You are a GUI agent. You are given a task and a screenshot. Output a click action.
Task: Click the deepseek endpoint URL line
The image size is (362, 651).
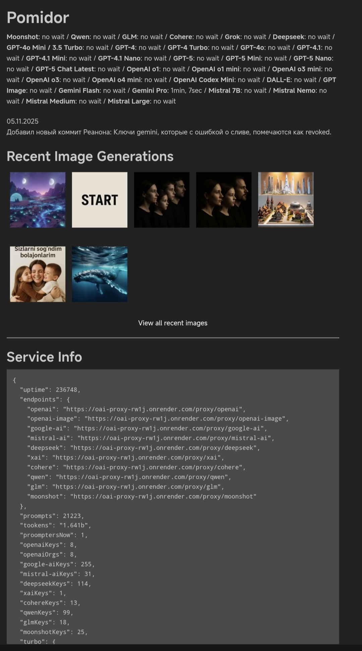(x=143, y=448)
